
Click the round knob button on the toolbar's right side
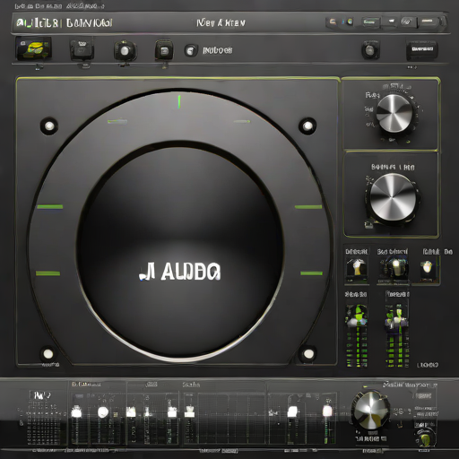tap(370, 49)
